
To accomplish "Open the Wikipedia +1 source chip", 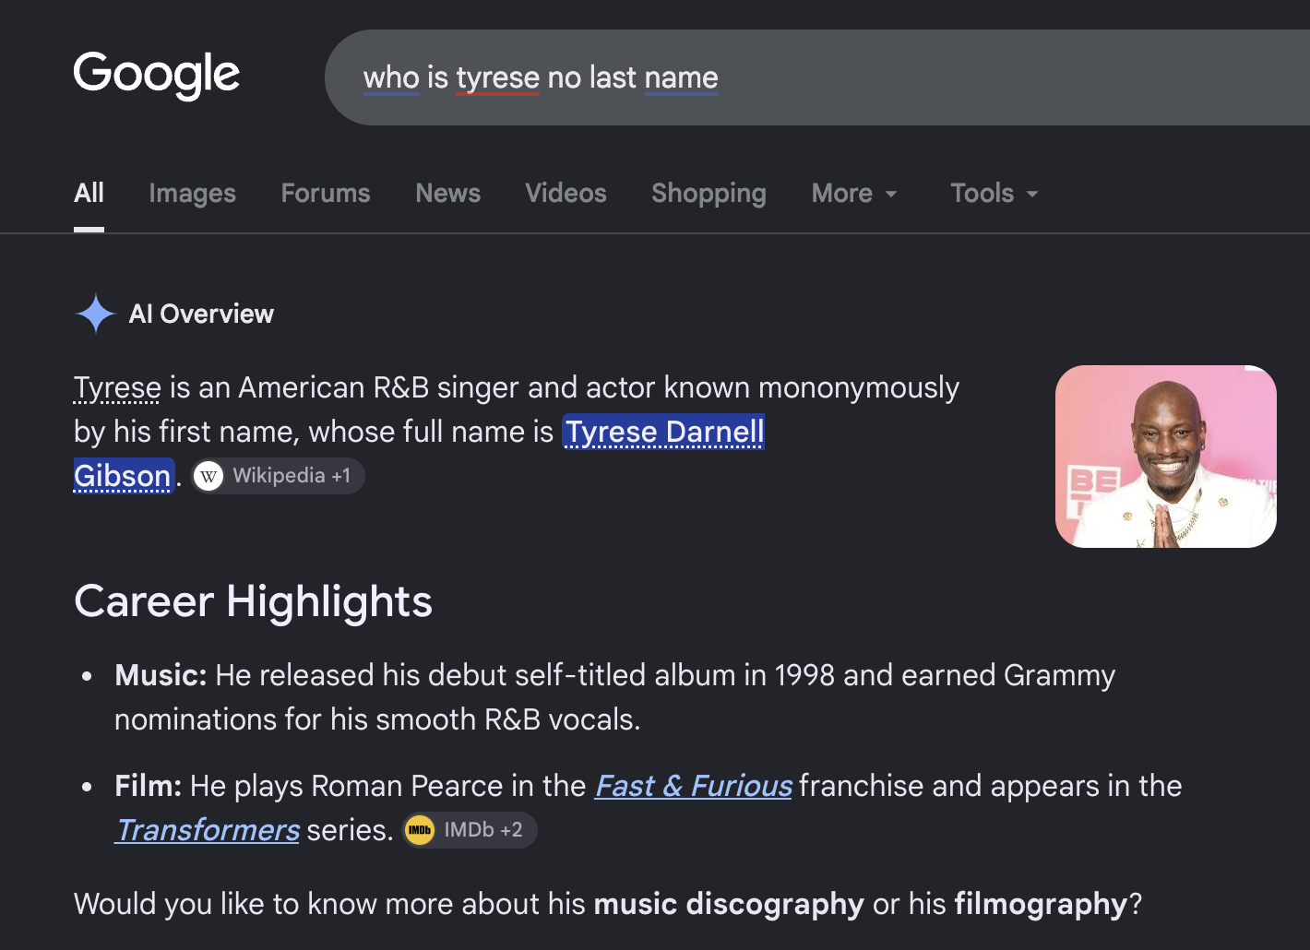I will 279,476.
